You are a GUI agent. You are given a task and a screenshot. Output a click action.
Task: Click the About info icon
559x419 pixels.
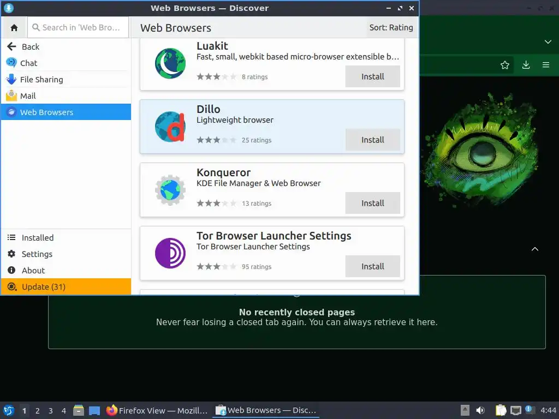click(11, 270)
